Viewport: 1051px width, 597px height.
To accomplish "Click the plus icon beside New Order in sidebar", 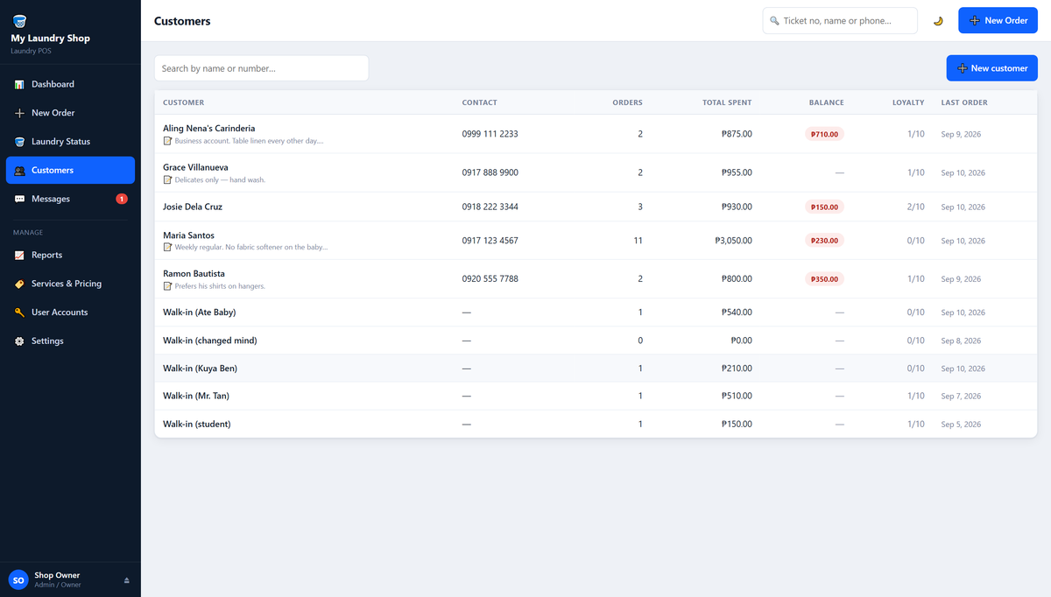I will 19,113.
